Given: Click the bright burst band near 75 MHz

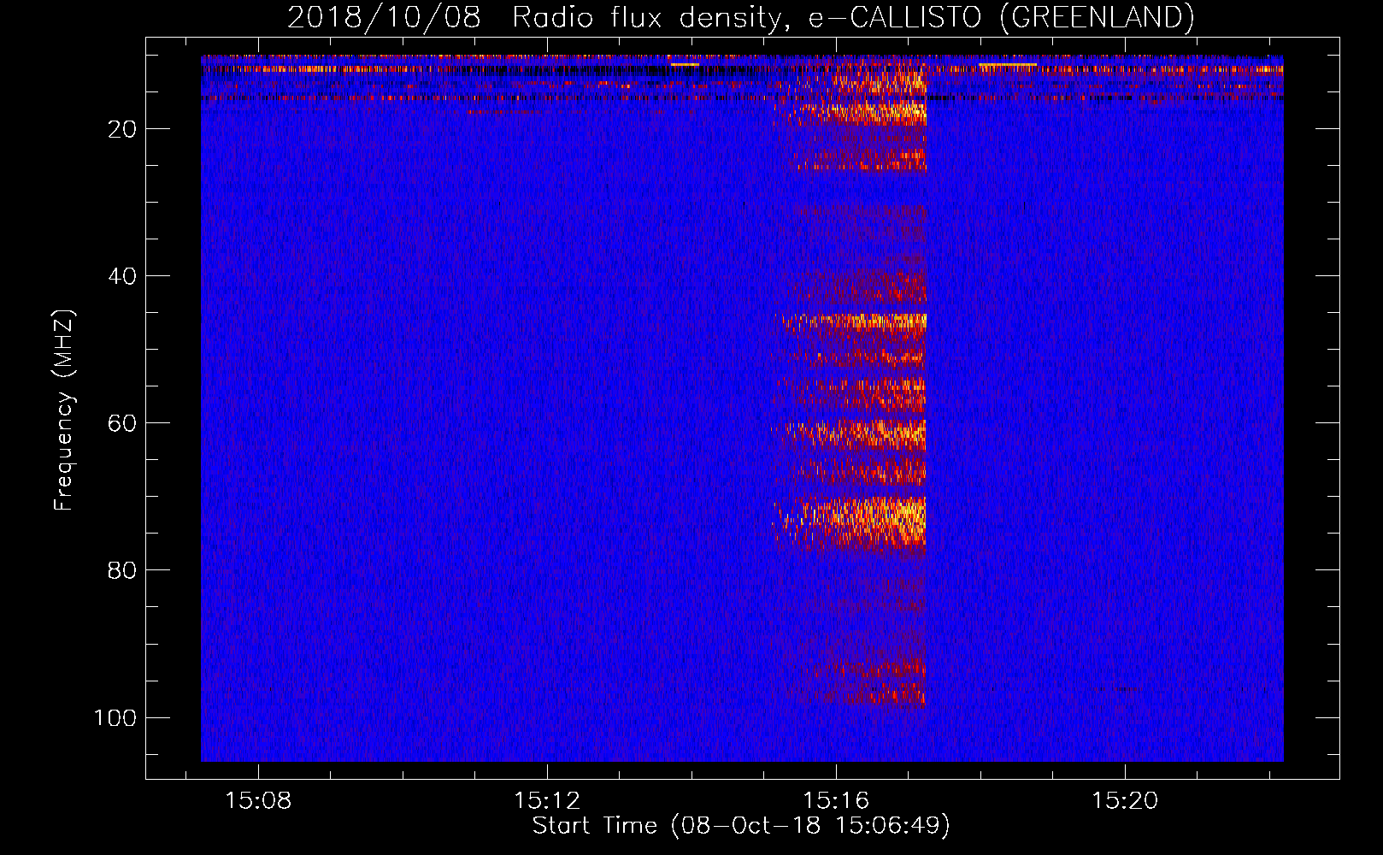Looking at the screenshot, I should (850, 522).
